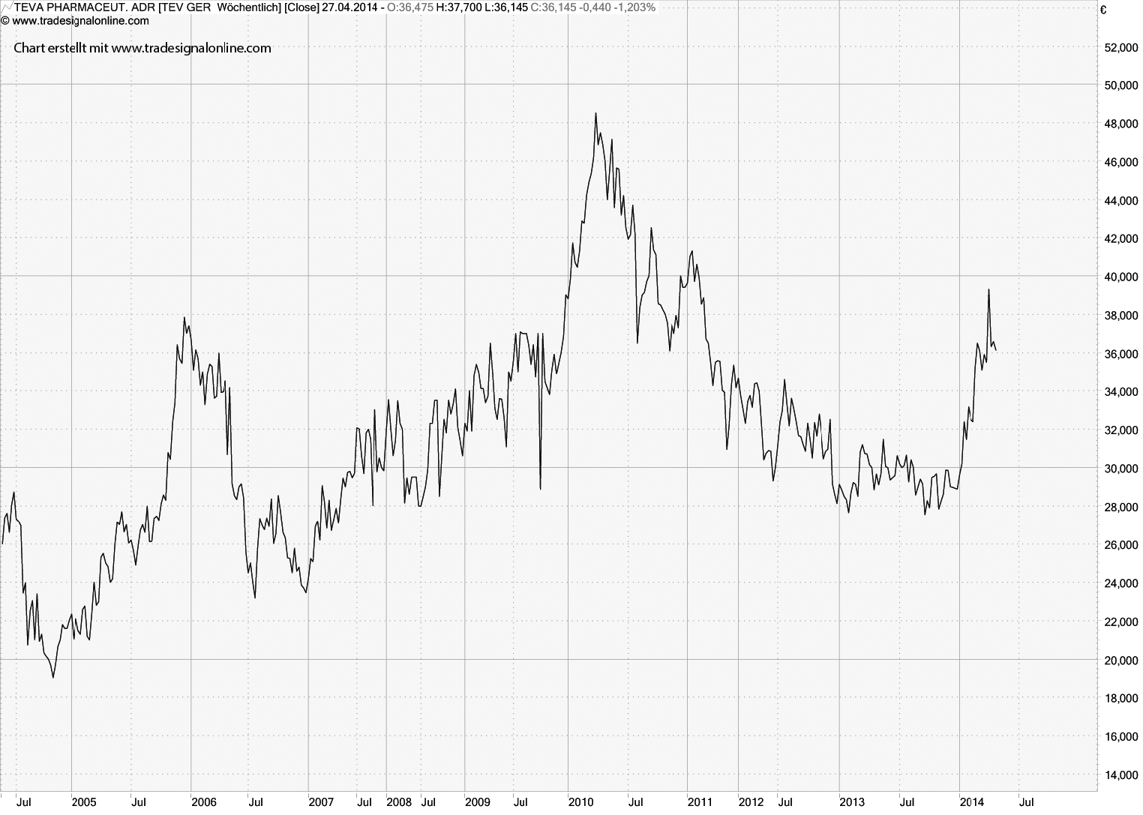Click the 46,000 price axis label
Viewport: 1143px width, 815px height.
coord(1121,162)
